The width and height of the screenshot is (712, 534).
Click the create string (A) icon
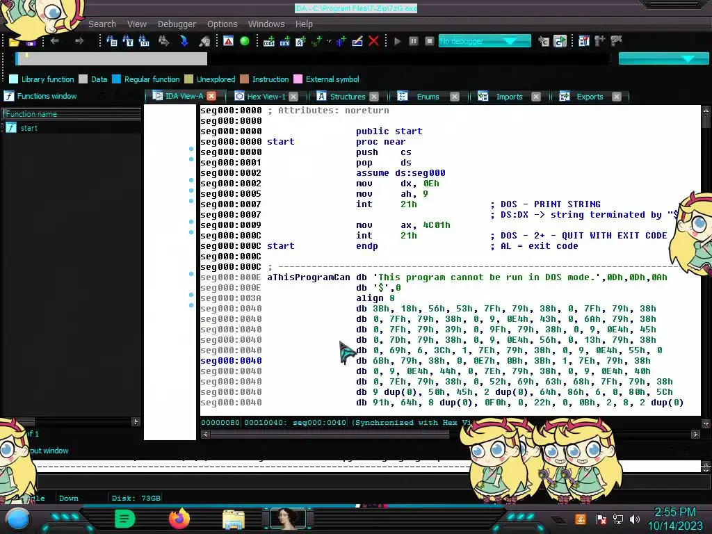pos(300,41)
